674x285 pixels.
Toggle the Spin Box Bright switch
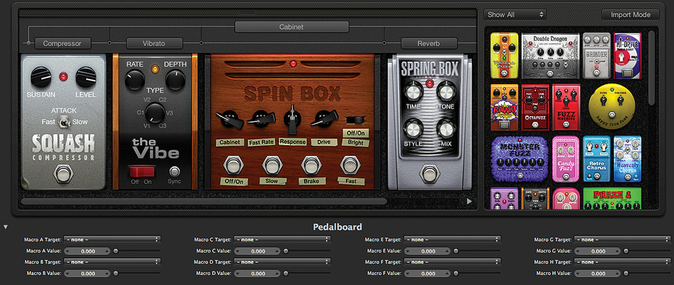[355, 120]
